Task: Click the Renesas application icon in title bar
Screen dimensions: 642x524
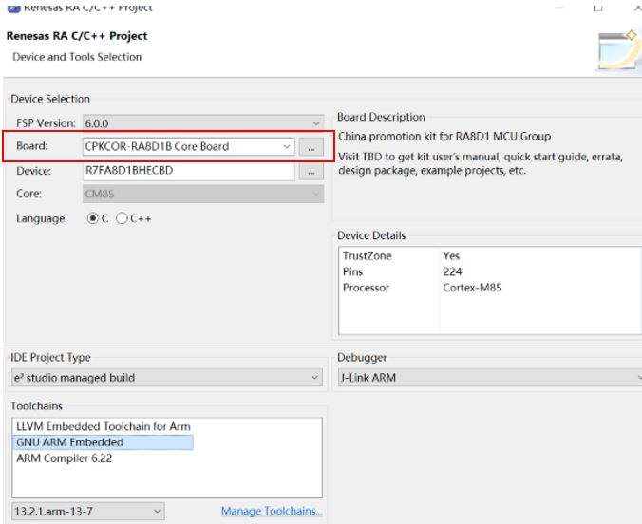Action: pyautogui.click(x=14, y=8)
